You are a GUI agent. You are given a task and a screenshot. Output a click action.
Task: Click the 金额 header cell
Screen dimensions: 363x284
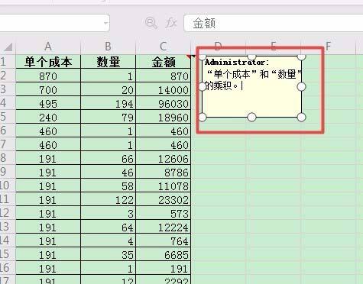coord(164,62)
